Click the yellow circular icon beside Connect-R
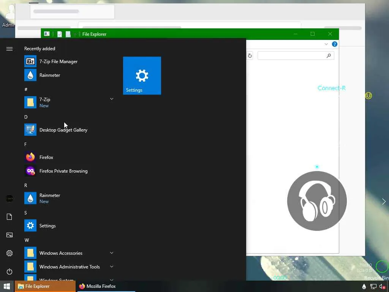 coord(368,95)
